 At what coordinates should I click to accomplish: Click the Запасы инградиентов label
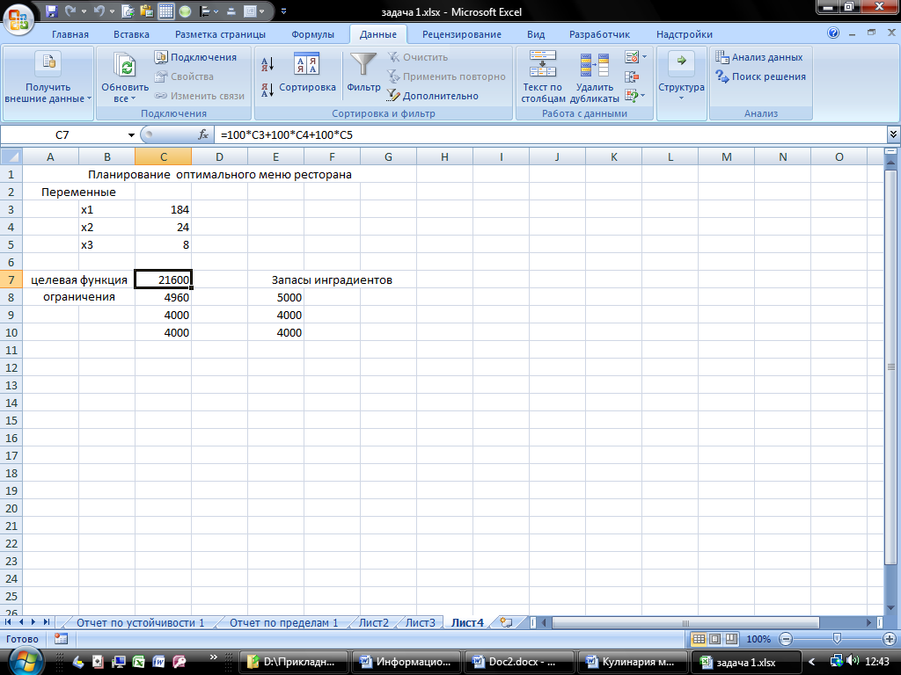pos(332,279)
